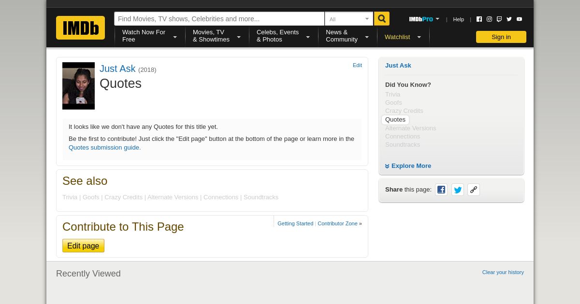
Task: Click the Just Ask poster thumbnail
Action: (x=78, y=86)
